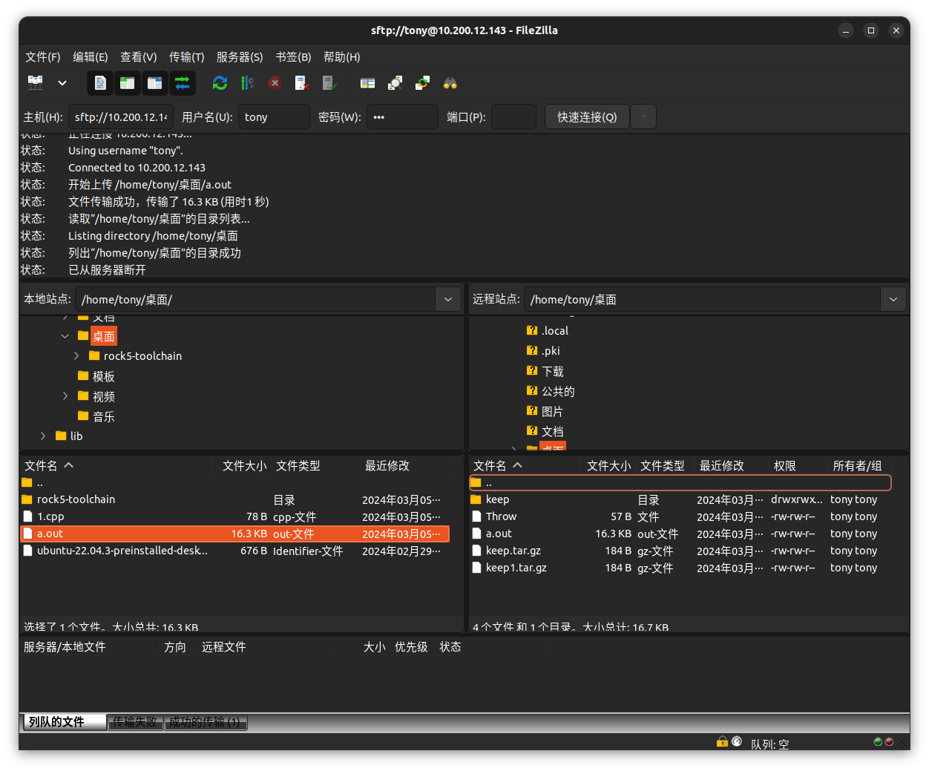Open Site Manager dropdown arrow

tap(62, 83)
